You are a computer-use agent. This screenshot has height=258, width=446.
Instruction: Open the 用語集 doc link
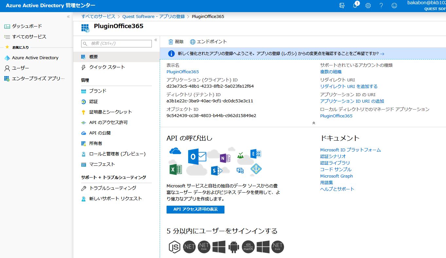[x=327, y=182]
